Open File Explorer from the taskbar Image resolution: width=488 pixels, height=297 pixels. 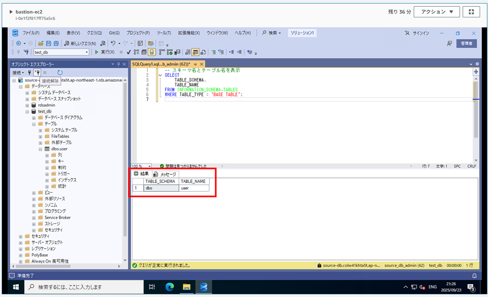187,287
